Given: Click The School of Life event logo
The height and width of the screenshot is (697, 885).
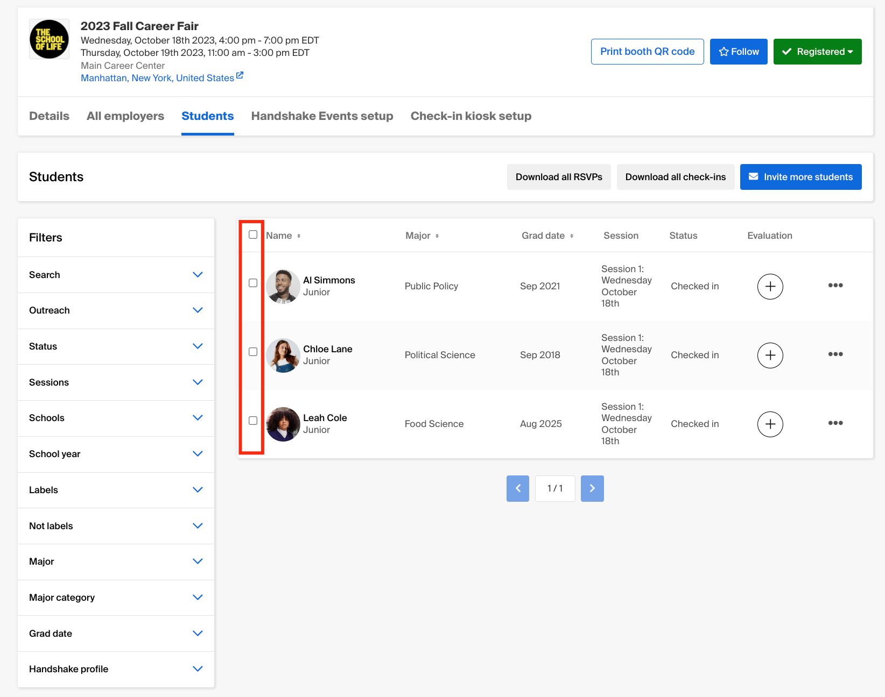Looking at the screenshot, I should coord(49,39).
